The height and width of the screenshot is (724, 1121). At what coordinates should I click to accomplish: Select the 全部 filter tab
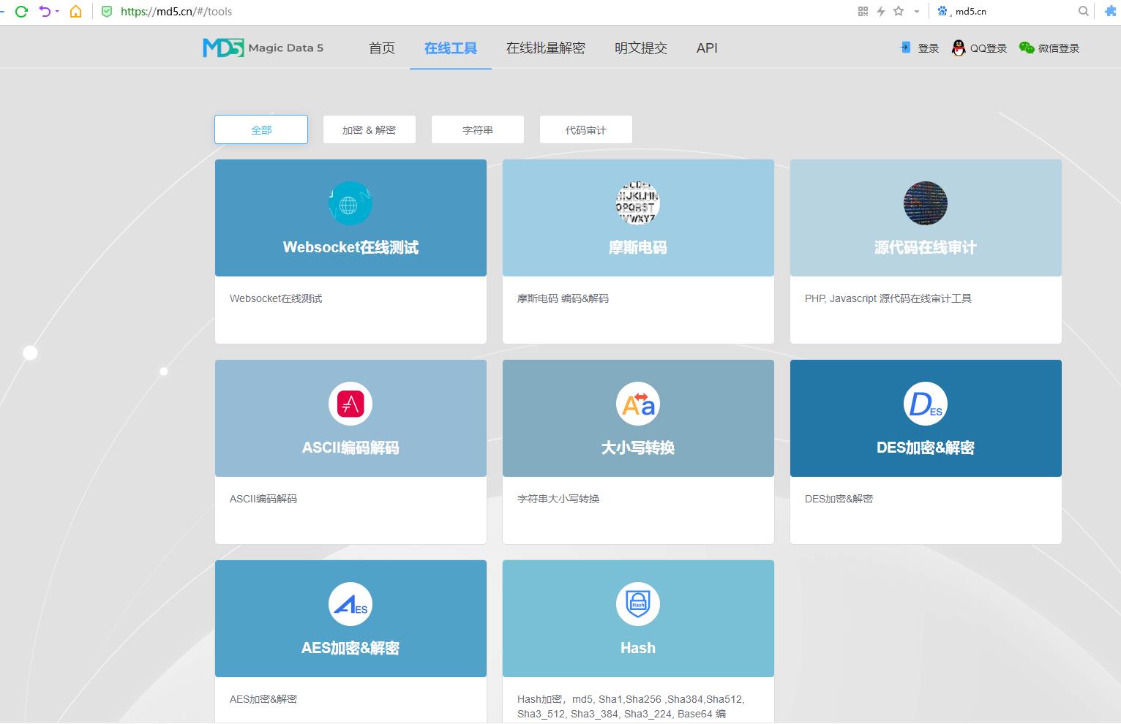(x=261, y=129)
